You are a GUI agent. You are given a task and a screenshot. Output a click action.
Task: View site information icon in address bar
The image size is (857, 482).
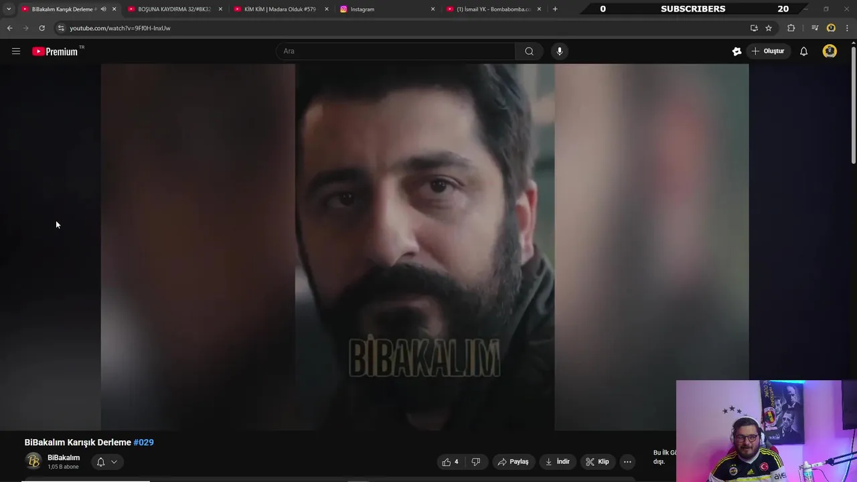tap(61, 28)
